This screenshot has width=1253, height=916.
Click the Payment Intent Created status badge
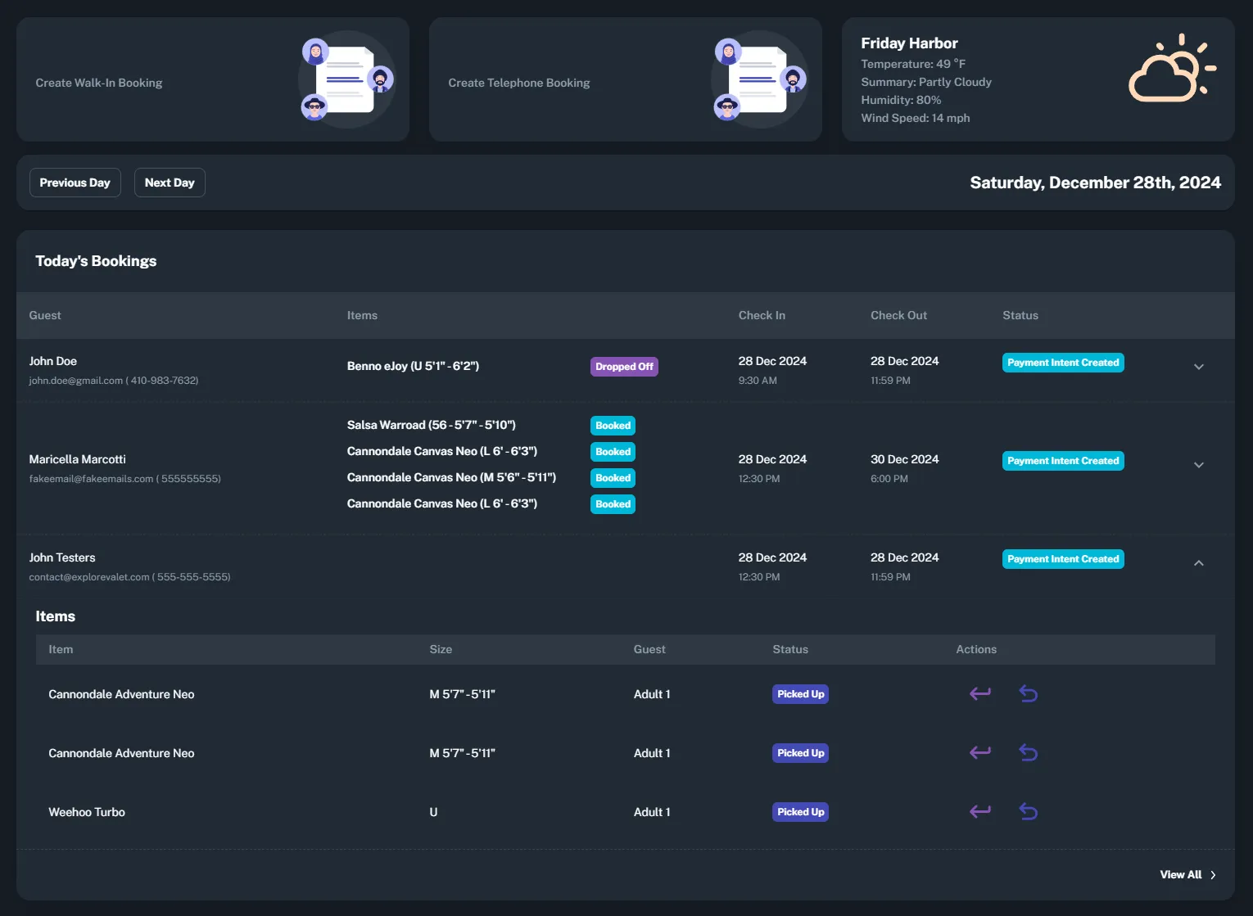(x=1063, y=362)
